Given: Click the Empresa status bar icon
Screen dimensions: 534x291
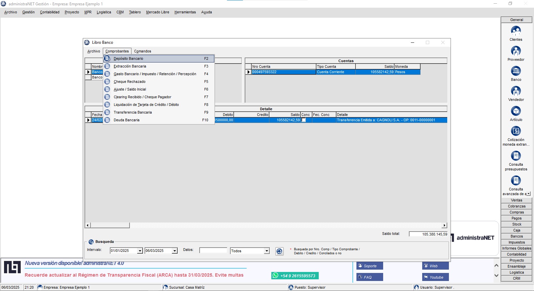Looking at the screenshot, I should click(x=40, y=287).
